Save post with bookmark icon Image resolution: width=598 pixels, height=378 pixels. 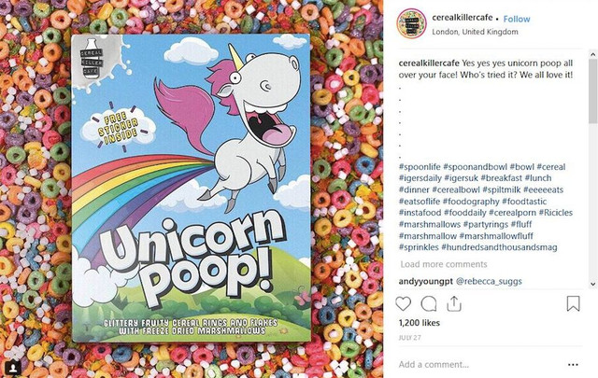(x=573, y=303)
